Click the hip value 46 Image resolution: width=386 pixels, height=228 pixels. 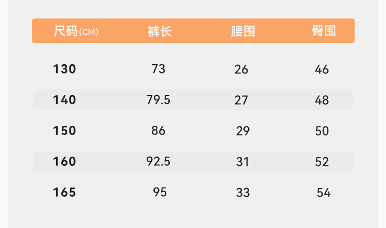(x=322, y=69)
